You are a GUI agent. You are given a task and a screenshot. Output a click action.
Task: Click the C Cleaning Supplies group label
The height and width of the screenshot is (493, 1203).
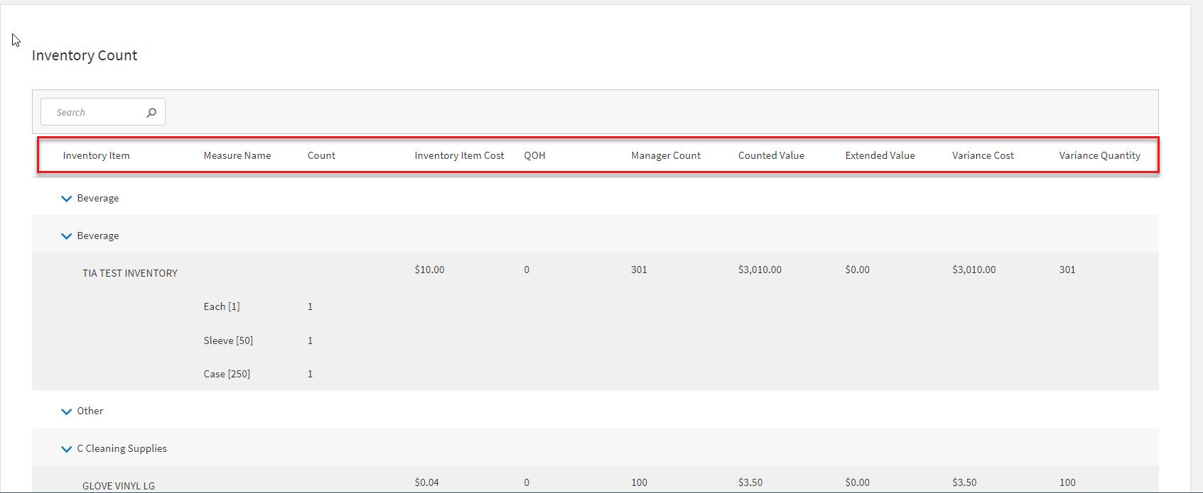point(122,448)
